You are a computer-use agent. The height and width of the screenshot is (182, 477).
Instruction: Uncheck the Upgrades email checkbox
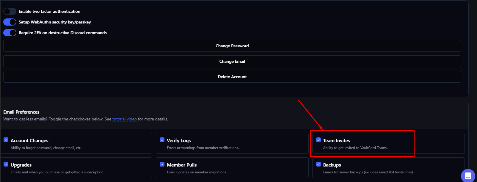[x=6, y=164]
